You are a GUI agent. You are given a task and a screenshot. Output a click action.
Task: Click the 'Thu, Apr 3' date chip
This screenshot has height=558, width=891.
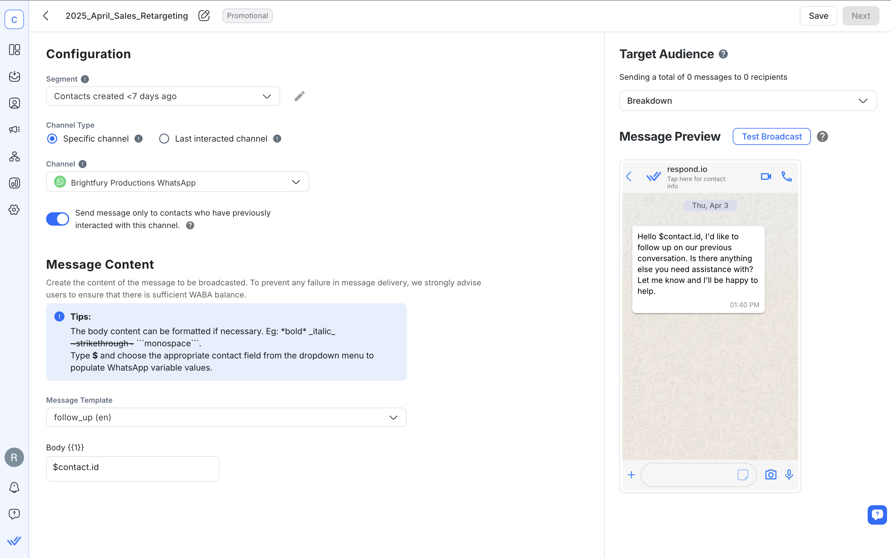(710, 206)
